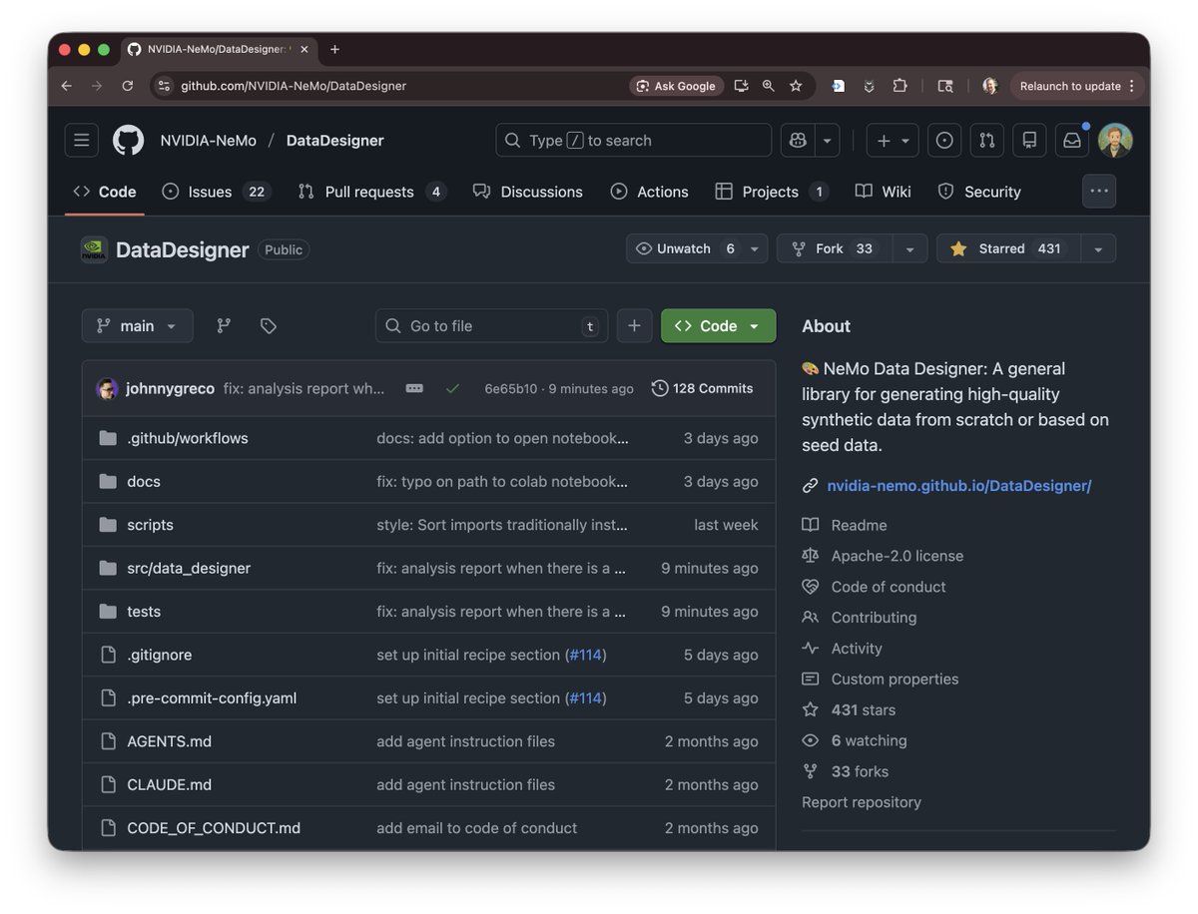Open the Projects tab
Screen dimensions: 1198x914
click(772, 192)
